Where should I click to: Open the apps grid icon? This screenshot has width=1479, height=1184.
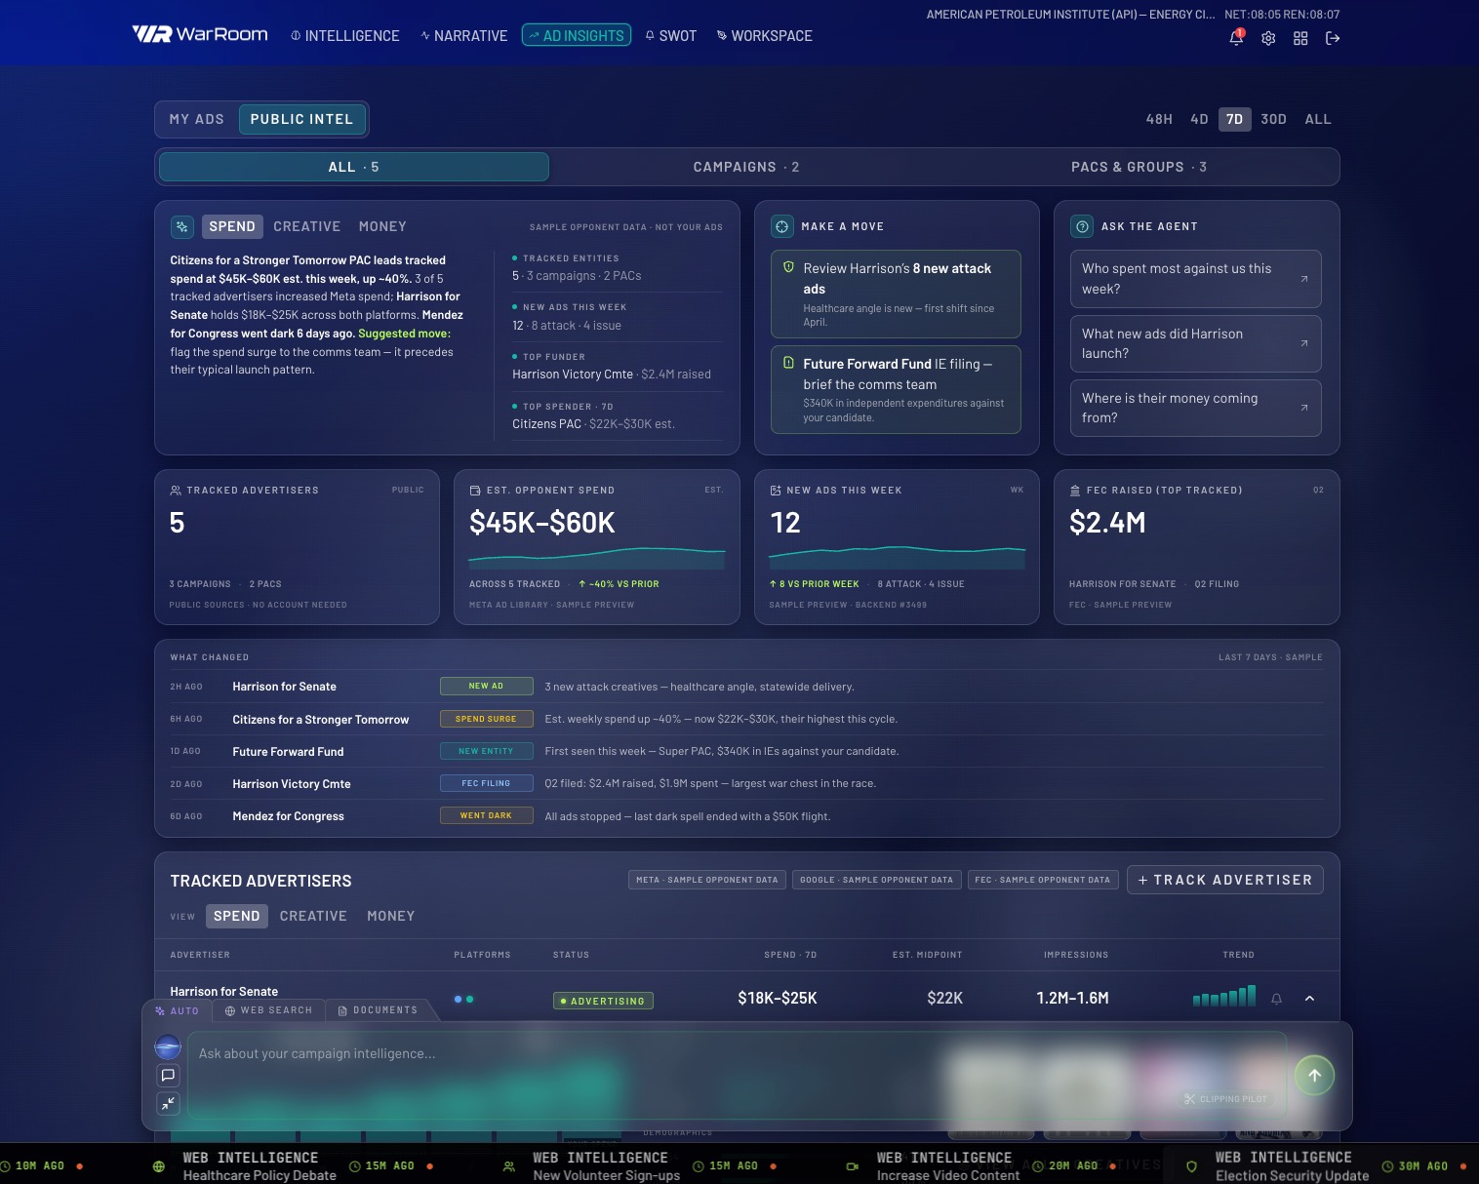[x=1300, y=38]
